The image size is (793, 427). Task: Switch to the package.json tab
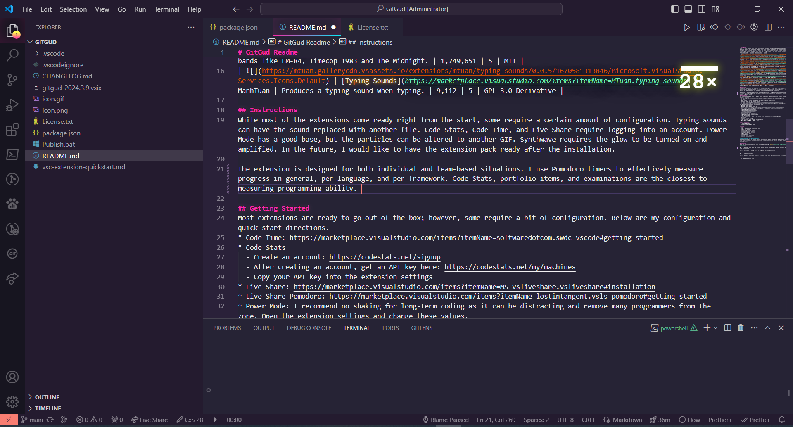(237, 27)
